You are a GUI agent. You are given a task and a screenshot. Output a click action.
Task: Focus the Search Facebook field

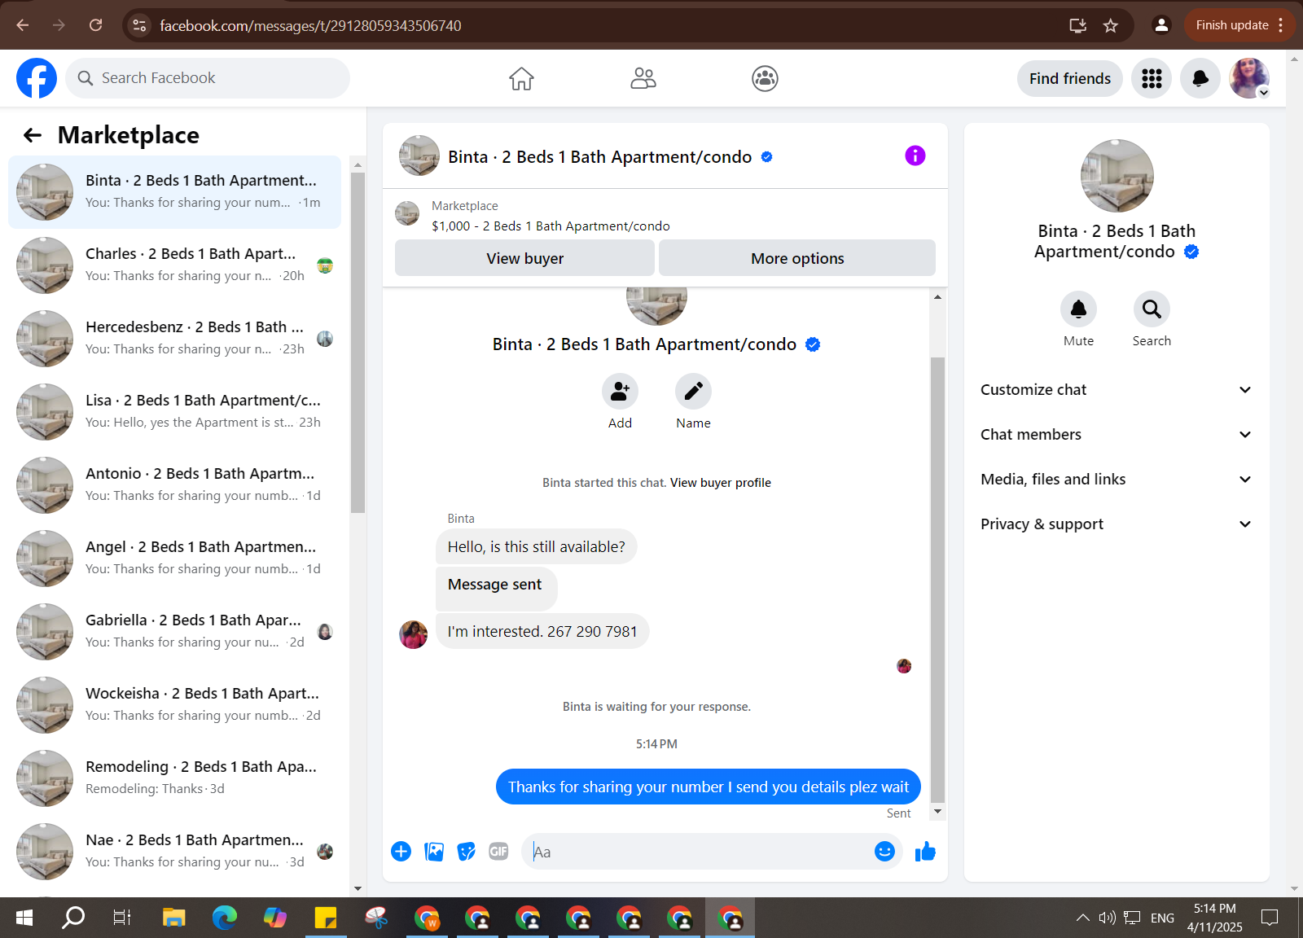(x=208, y=78)
